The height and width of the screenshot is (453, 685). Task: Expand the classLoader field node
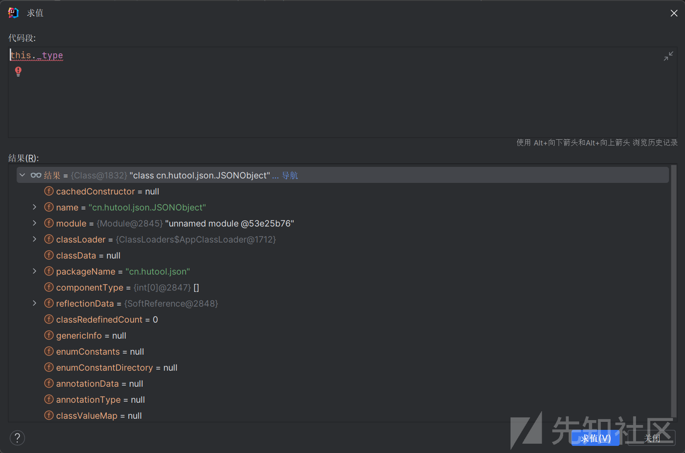[x=34, y=239]
